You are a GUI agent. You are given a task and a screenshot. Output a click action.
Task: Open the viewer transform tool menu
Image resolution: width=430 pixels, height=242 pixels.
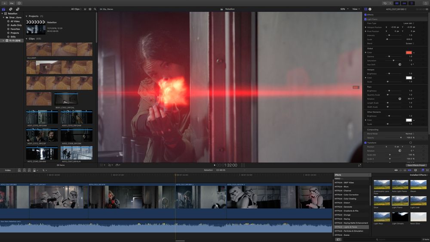[102, 165]
